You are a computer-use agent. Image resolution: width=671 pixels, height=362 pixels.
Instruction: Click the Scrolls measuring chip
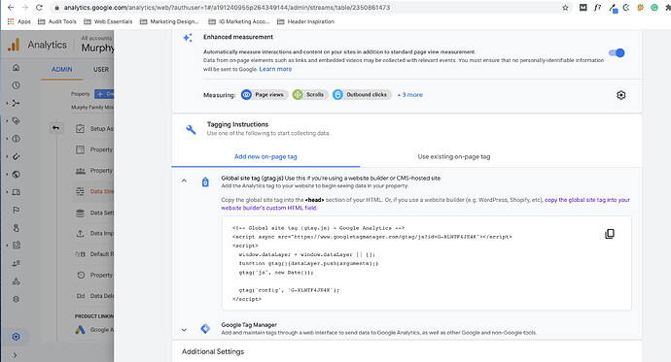point(309,95)
